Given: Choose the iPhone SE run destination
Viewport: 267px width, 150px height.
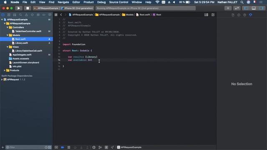Looking at the screenshot, I should click(77, 8).
